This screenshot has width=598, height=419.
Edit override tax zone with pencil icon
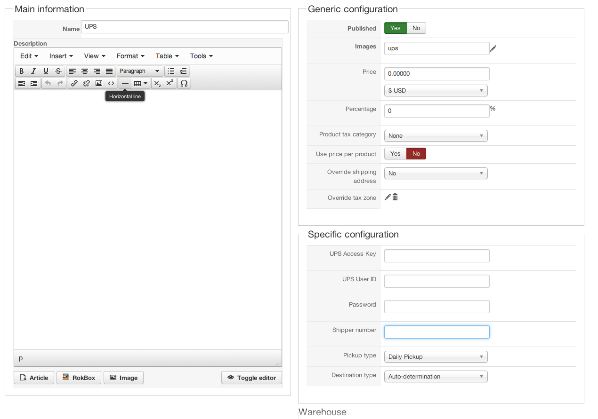[x=388, y=198]
